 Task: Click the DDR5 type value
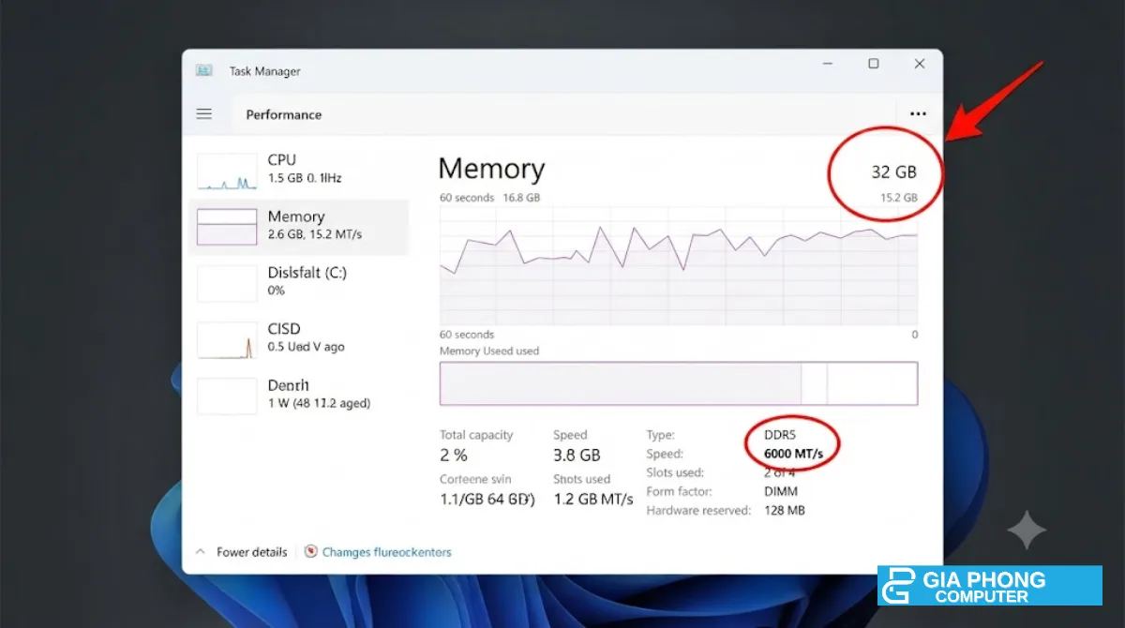[x=779, y=435]
